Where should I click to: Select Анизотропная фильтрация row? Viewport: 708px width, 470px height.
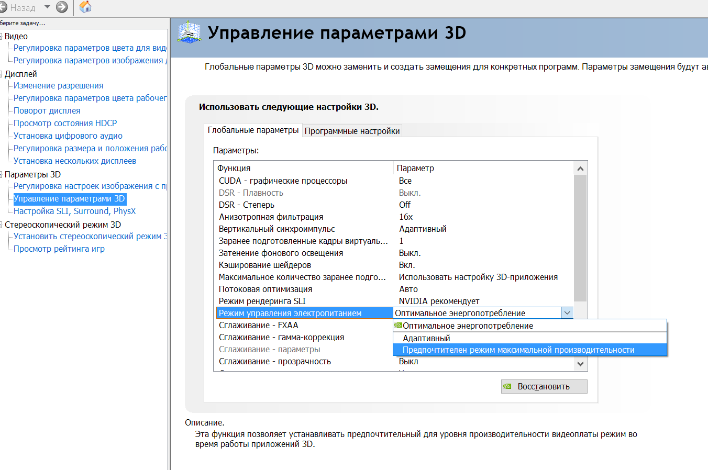(x=394, y=217)
